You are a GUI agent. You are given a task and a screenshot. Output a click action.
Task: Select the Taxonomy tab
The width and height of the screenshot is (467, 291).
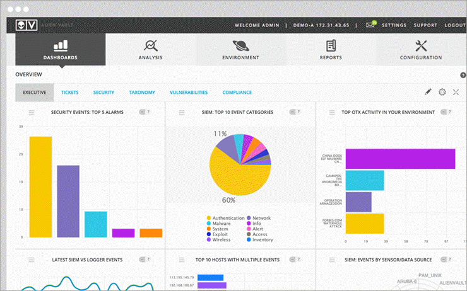142,93
